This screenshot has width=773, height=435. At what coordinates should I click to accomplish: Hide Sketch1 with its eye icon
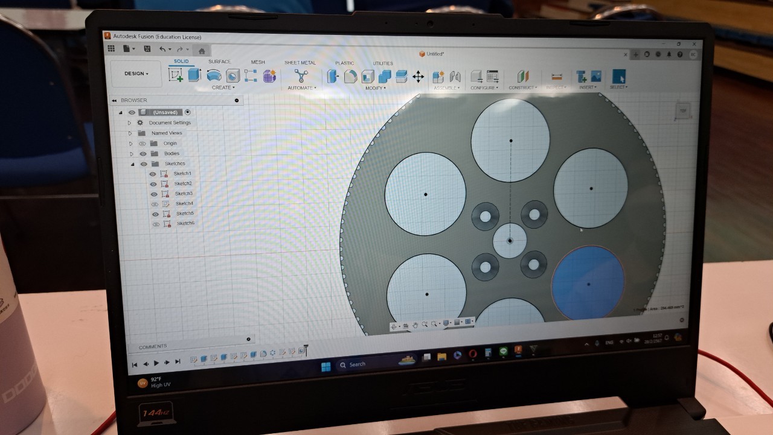(153, 174)
